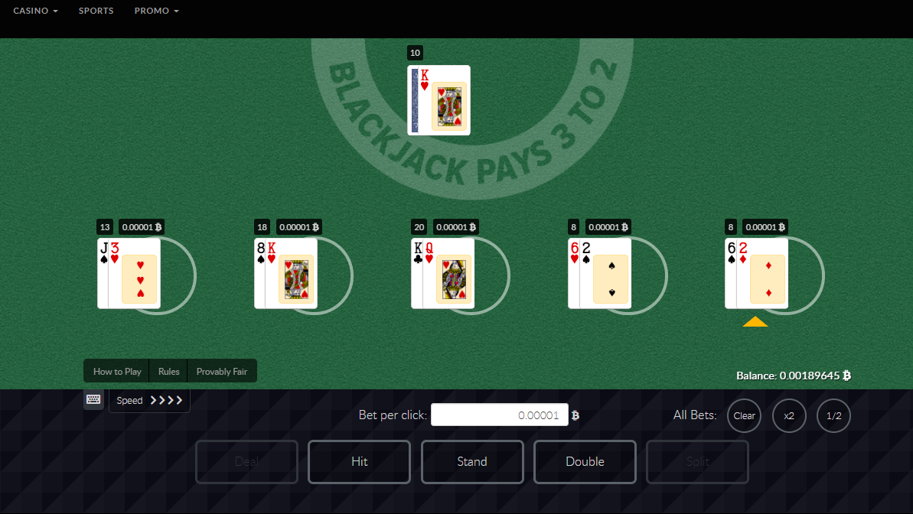The width and height of the screenshot is (913, 514).
Task: Click the Queen of hearts in hand three
Action: 448,273
